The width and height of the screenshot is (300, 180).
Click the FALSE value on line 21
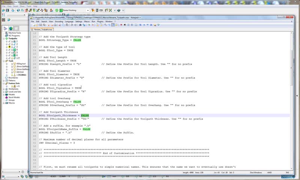77,40
